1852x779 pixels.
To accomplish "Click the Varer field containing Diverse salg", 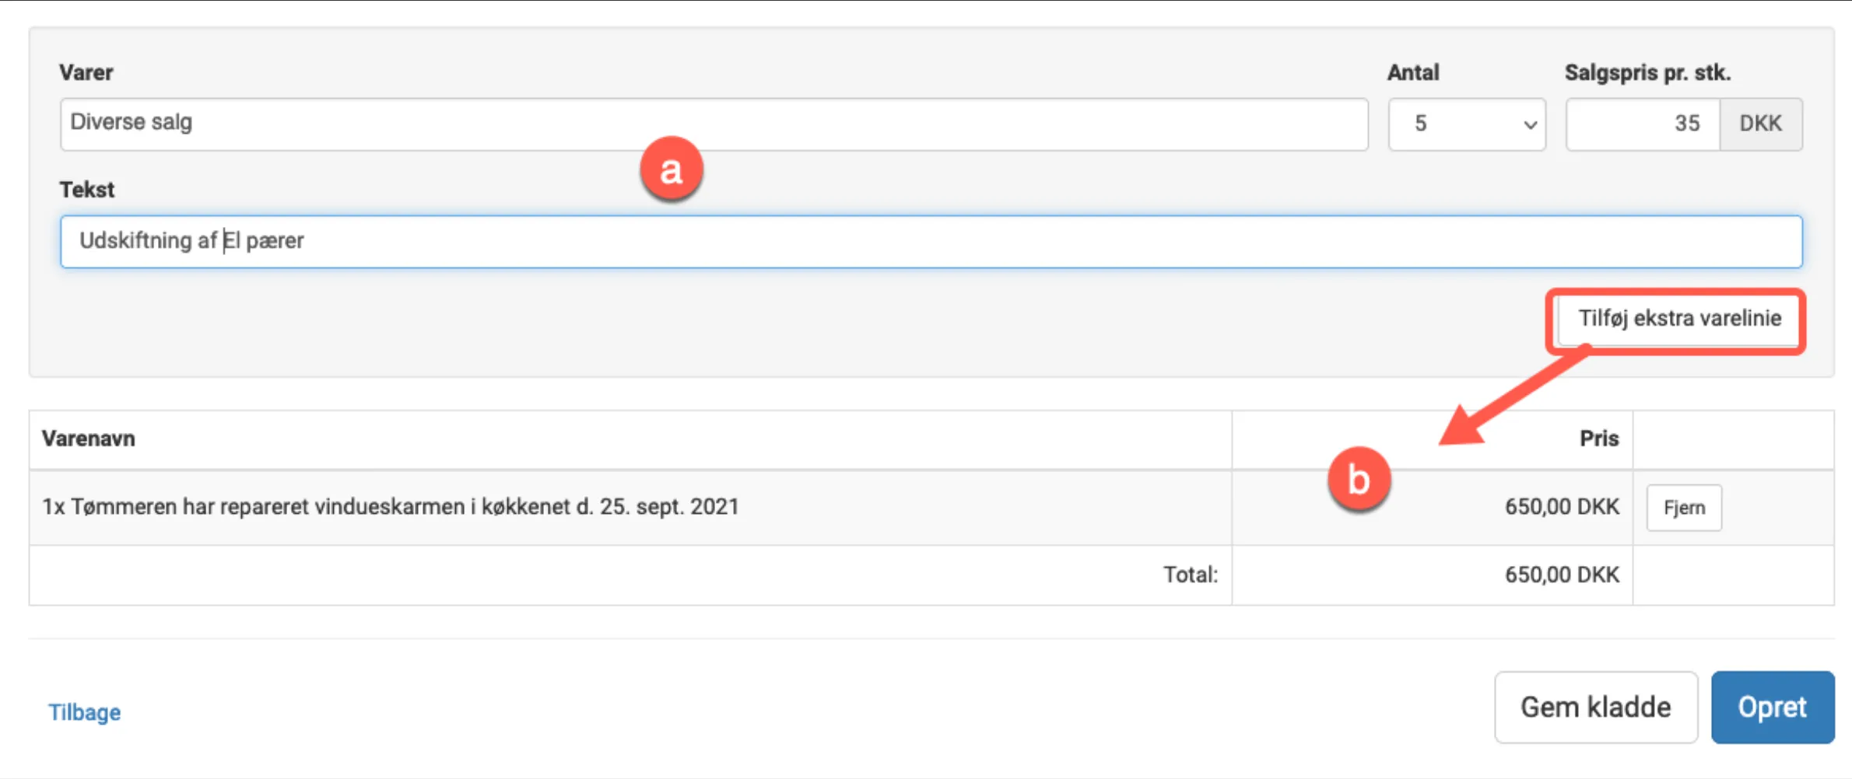I will pos(713,124).
